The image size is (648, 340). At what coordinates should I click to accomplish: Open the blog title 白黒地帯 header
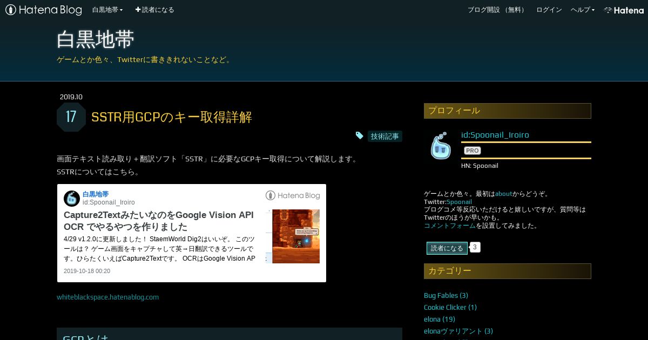pos(96,40)
